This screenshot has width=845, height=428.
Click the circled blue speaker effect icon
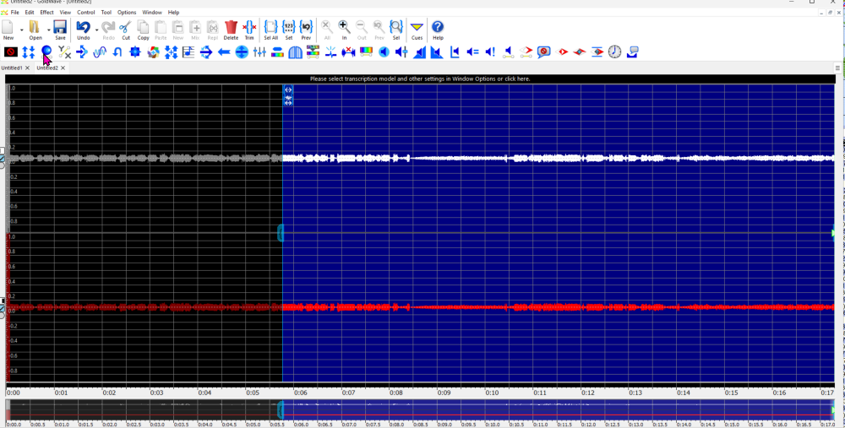click(384, 52)
